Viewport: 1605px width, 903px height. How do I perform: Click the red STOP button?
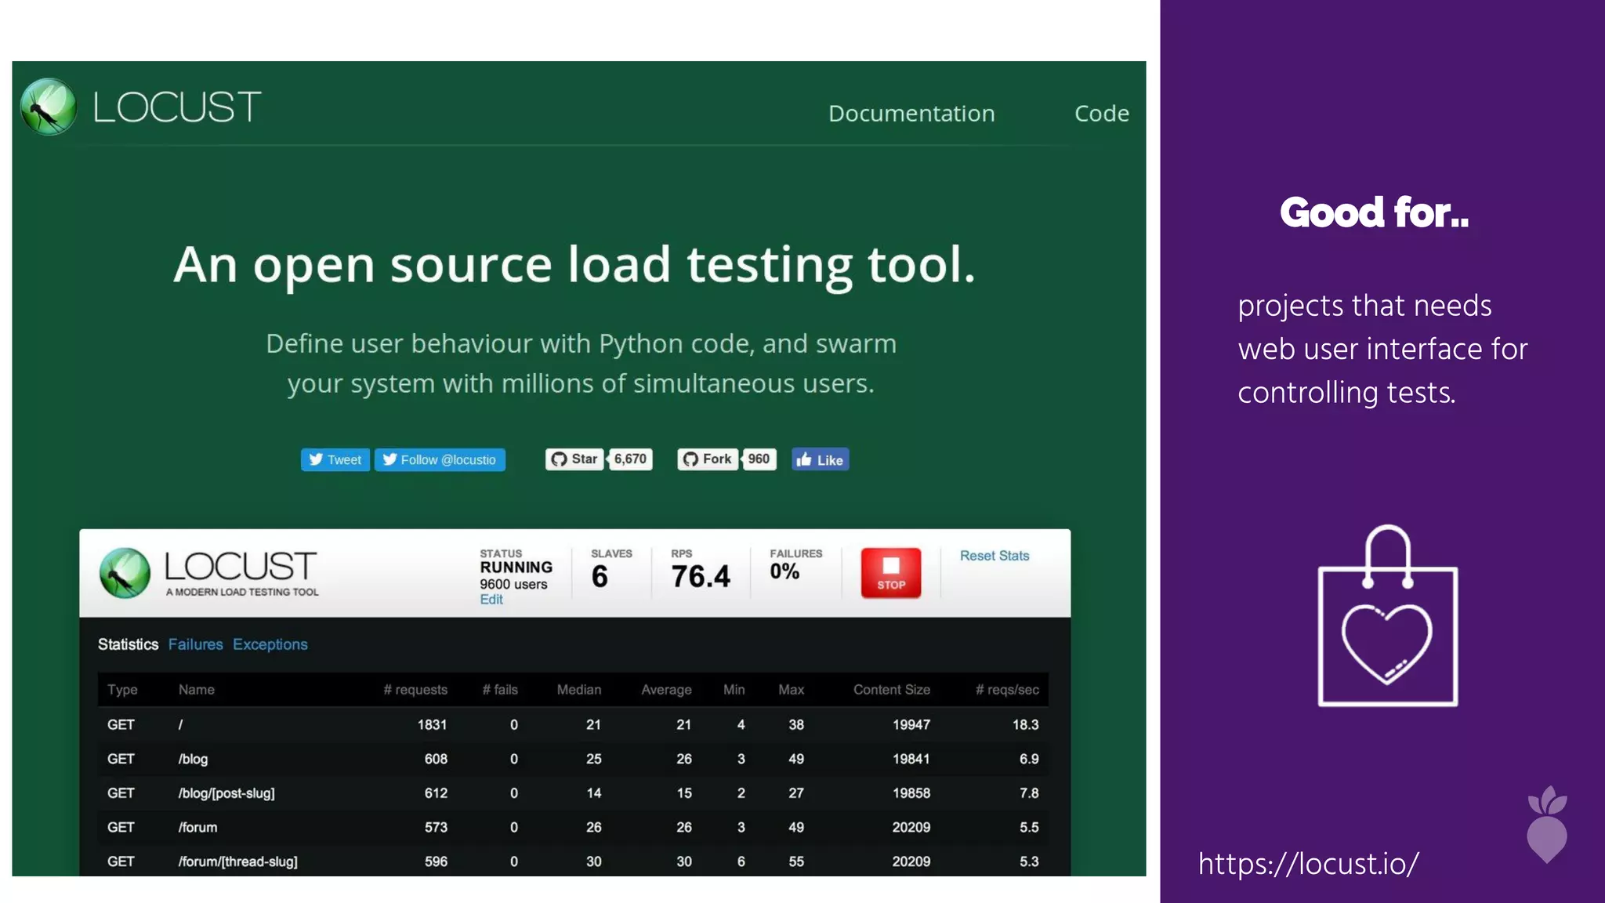coord(891,573)
